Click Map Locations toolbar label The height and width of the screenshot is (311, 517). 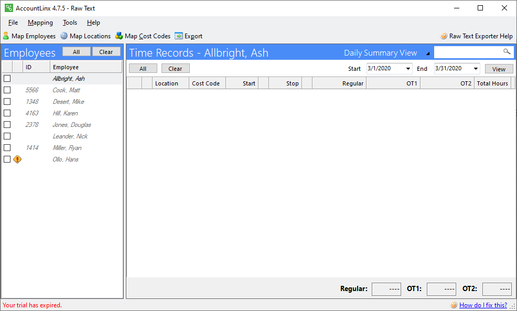coord(90,36)
